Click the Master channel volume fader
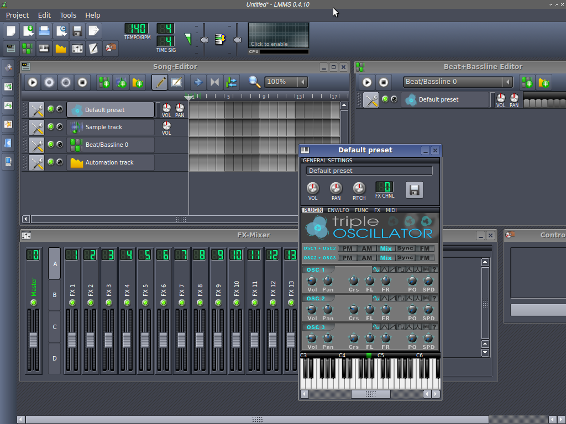This screenshot has height=424, width=566. pyautogui.click(x=33, y=340)
